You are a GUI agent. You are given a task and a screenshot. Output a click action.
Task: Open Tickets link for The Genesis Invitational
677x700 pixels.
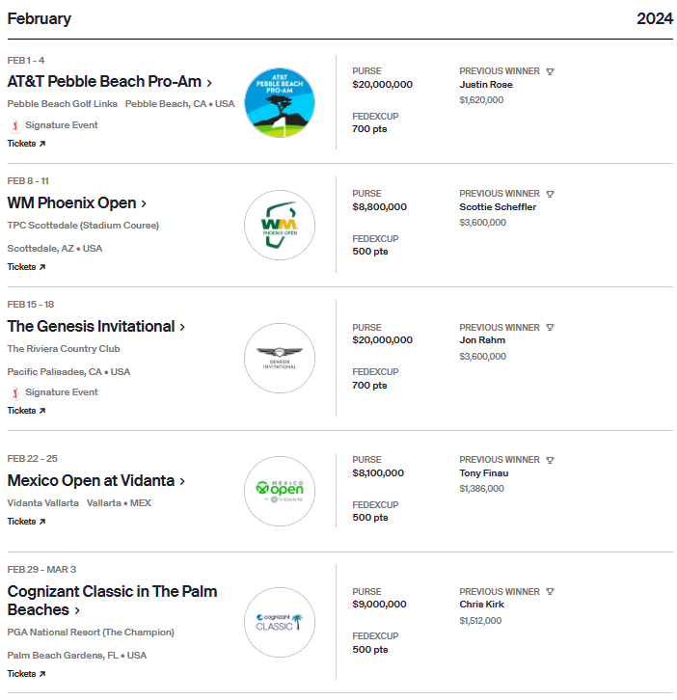tap(26, 411)
